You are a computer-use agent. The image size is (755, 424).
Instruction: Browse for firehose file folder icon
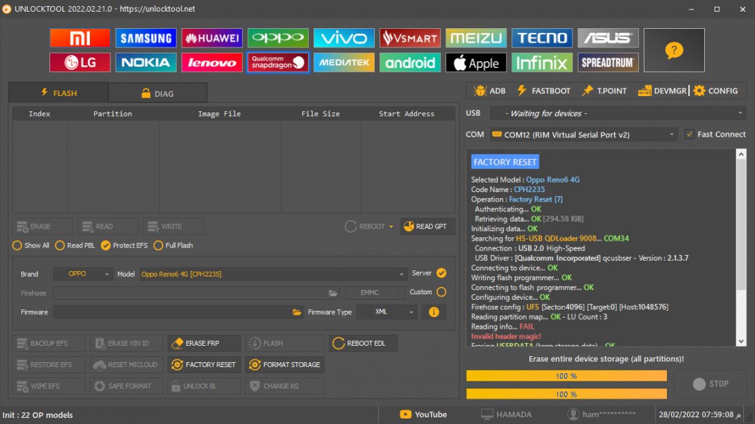pyautogui.click(x=333, y=293)
